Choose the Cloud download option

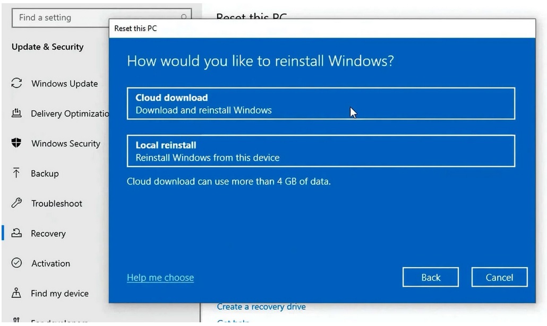[x=321, y=103]
